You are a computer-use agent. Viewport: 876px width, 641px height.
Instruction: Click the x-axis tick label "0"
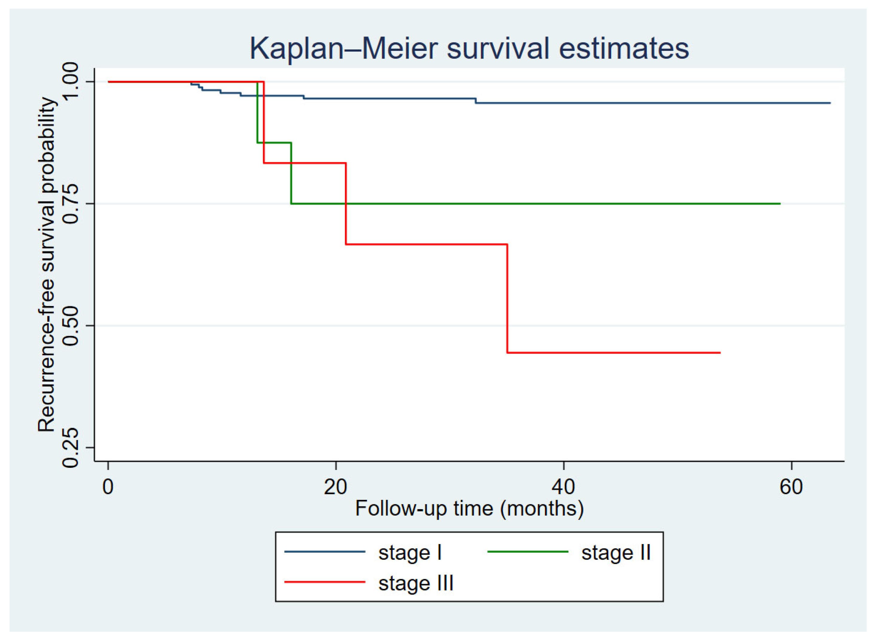pyautogui.click(x=108, y=487)
